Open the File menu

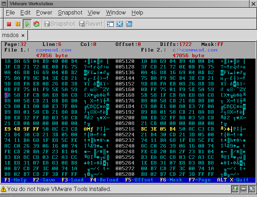point(10,13)
